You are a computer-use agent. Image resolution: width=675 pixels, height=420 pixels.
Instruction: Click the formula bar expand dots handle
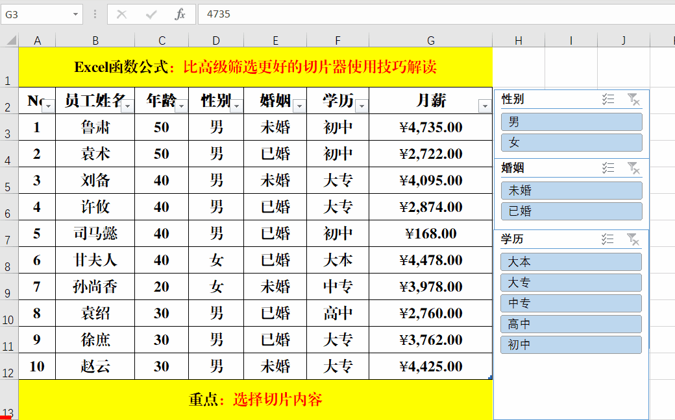click(95, 15)
